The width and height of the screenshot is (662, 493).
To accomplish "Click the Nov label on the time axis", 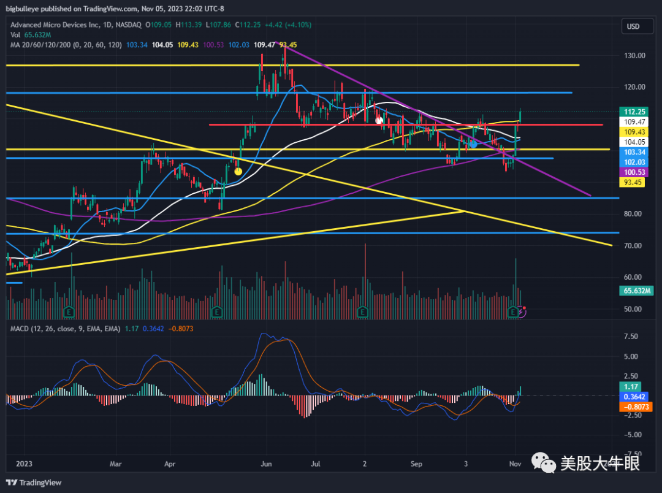I will (515, 464).
